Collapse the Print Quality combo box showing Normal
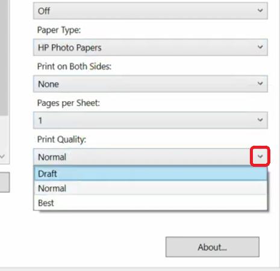Image resolution: width=280 pixels, height=271 pixels. click(151, 157)
